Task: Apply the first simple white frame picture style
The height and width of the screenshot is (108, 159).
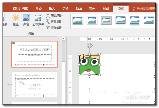Action: tap(78, 20)
